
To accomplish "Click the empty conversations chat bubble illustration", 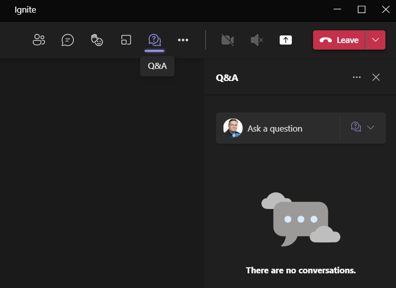I will pyautogui.click(x=300, y=220).
